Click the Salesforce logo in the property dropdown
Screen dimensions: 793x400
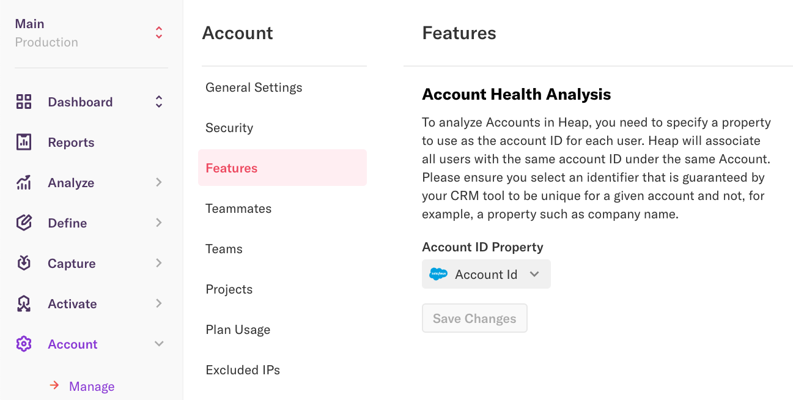click(x=438, y=274)
